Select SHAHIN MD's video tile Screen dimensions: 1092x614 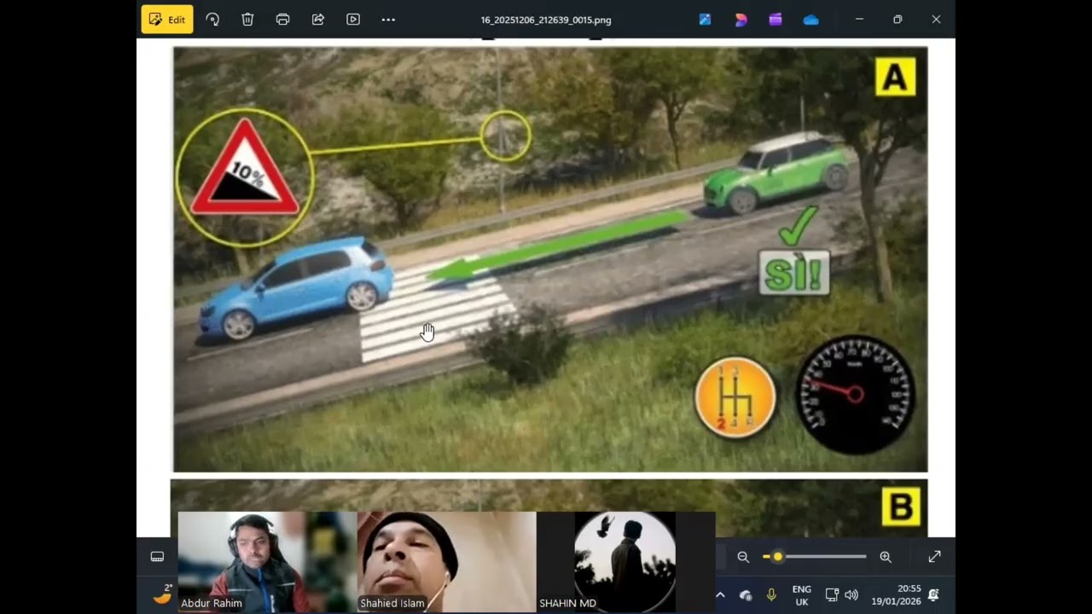pyautogui.click(x=626, y=562)
